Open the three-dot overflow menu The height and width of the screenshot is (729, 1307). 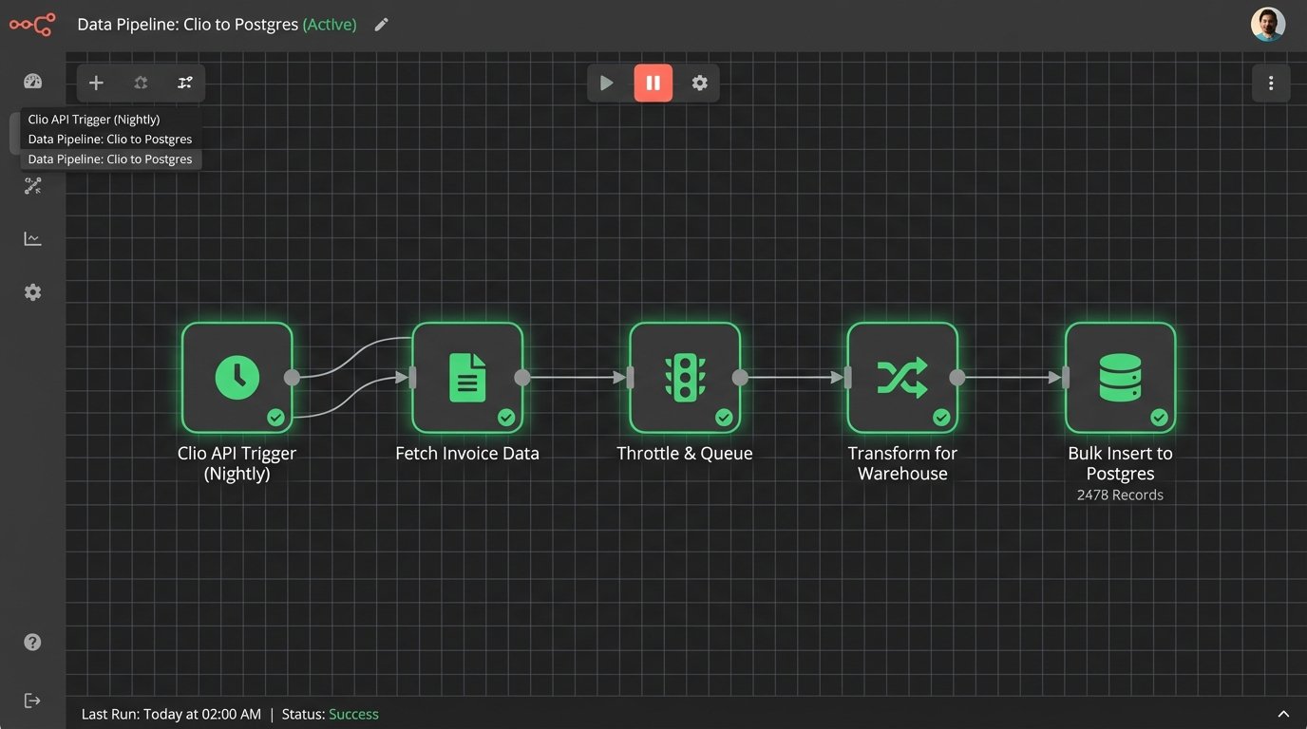[1271, 83]
